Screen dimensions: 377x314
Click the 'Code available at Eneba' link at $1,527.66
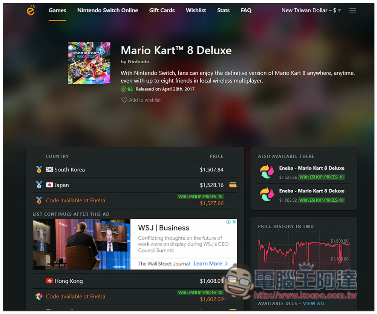click(75, 200)
